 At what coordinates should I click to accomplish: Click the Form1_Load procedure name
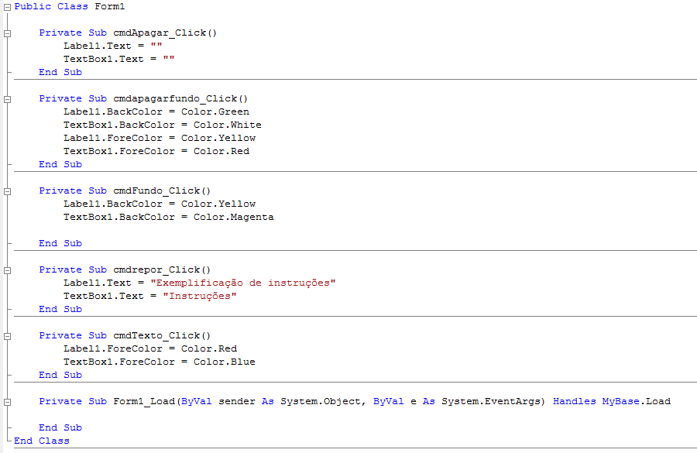point(145,401)
